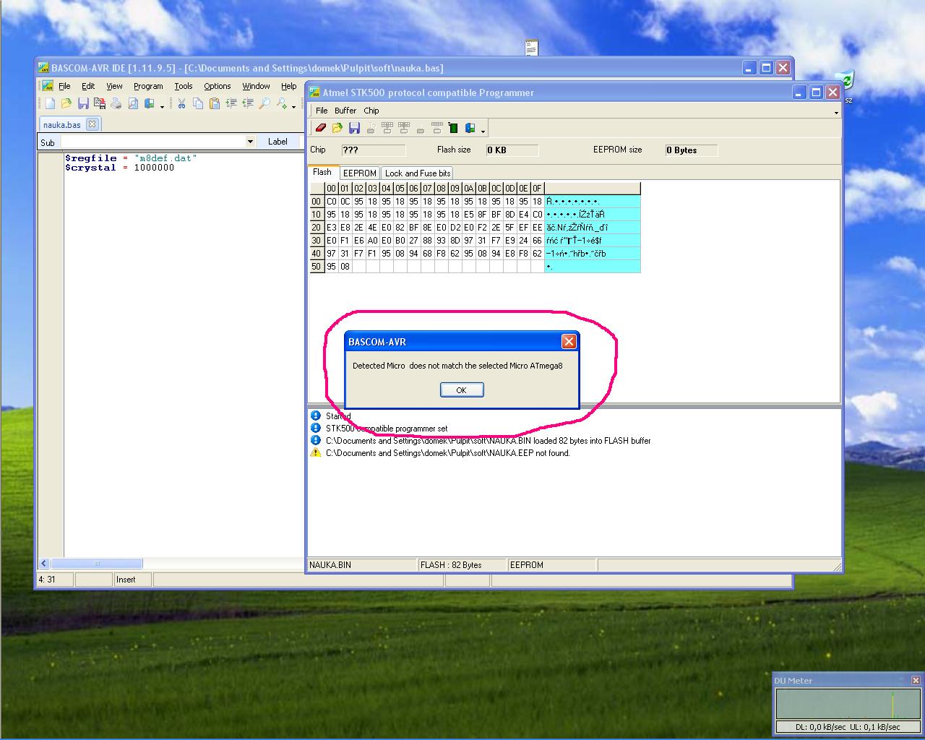The width and height of the screenshot is (925, 740).
Task: Close the BASCOM-AVR error dialog with X
Action: click(569, 341)
